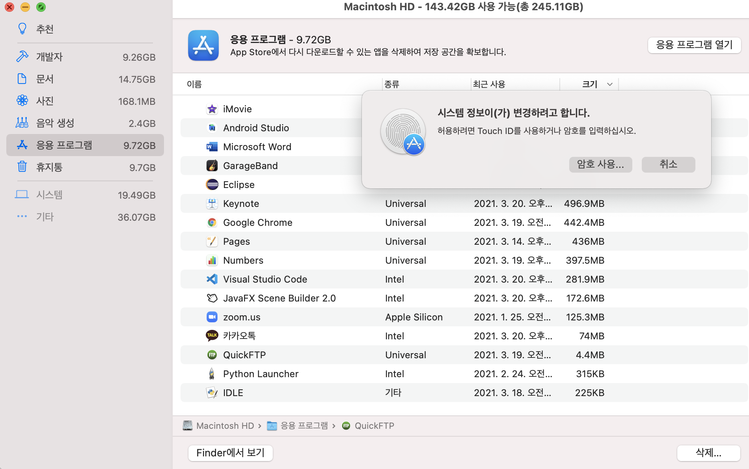Click 315KB size of Python Launcher
Viewport: 749px width, 469px height.
coord(590,374)
